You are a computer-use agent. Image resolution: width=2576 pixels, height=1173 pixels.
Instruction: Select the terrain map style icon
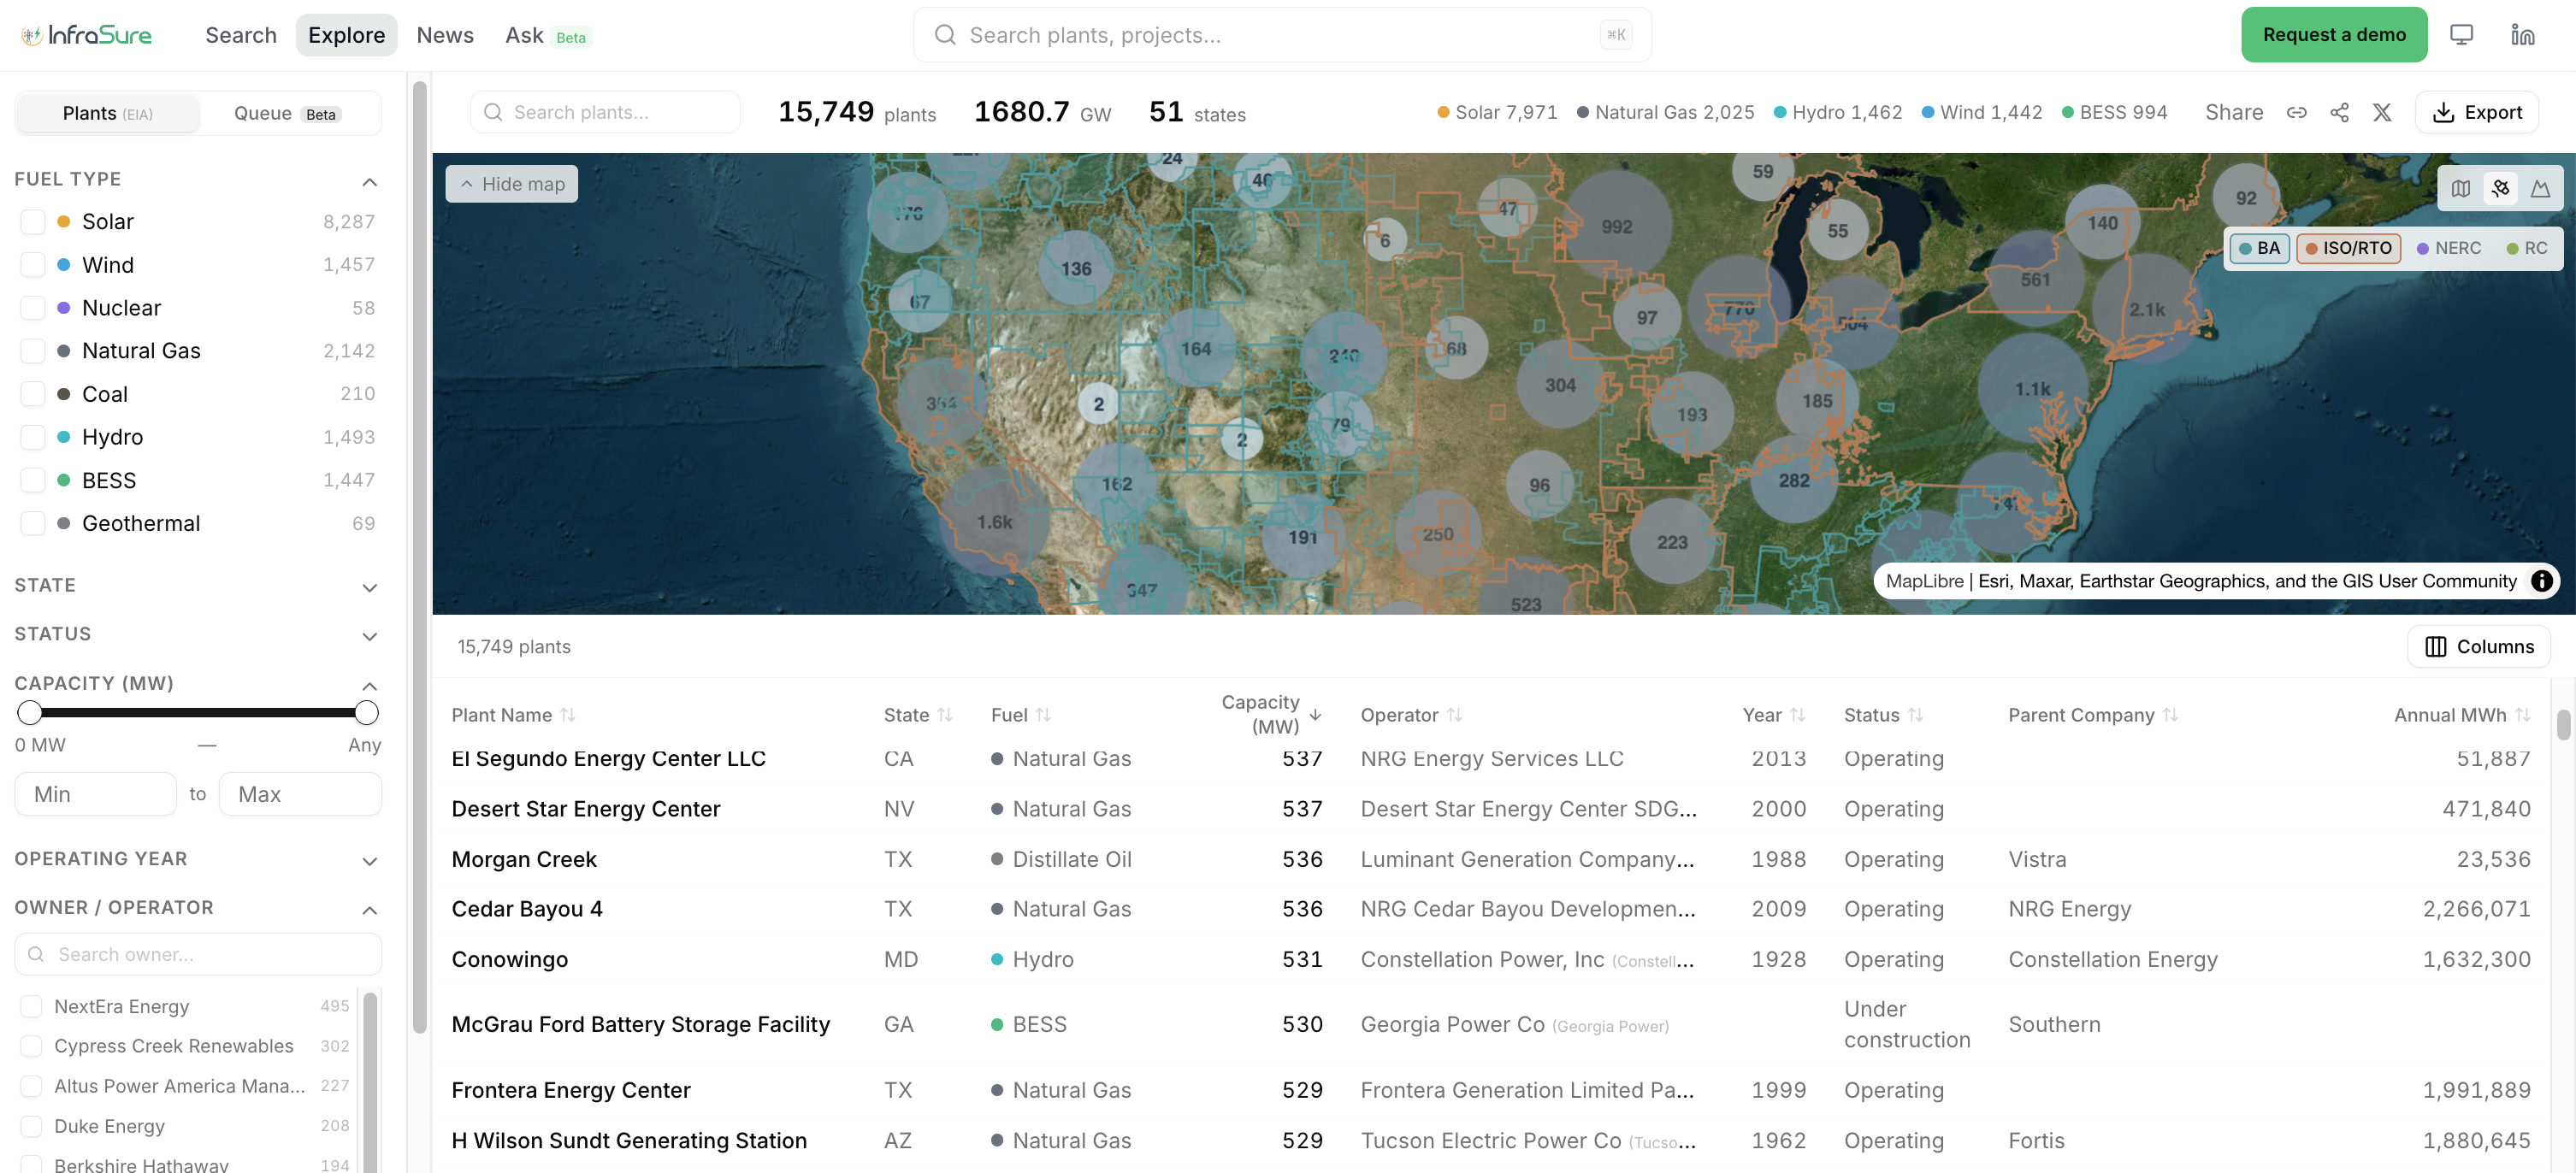click(2540, 188)
